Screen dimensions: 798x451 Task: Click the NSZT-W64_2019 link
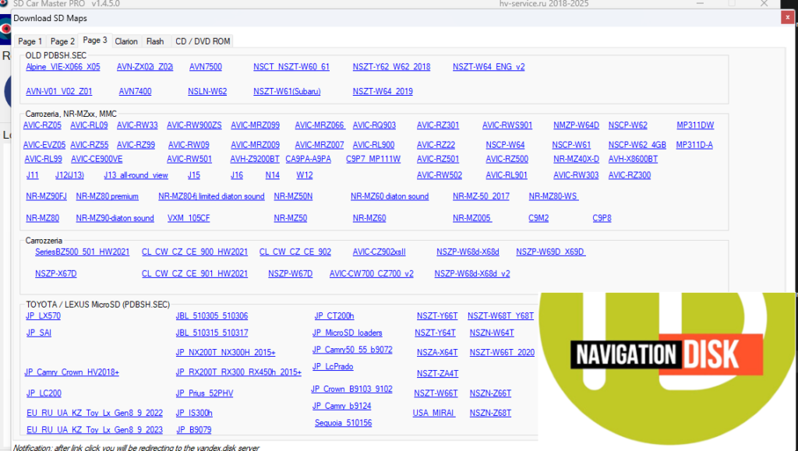tap(383, 91)
